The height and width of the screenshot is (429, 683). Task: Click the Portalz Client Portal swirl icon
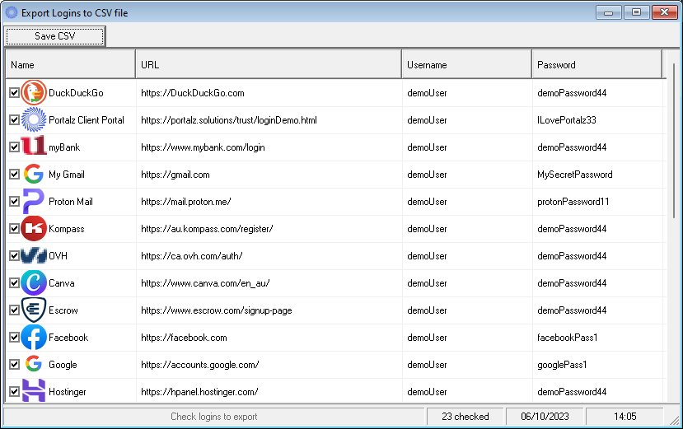pos(34,119)
